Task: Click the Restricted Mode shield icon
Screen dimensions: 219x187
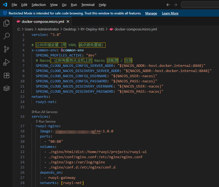Action: [5, 13]
